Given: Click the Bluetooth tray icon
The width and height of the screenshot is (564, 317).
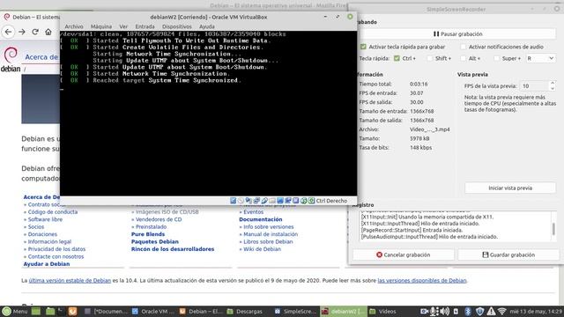Looking at the screenshot, I should (468, 311).
